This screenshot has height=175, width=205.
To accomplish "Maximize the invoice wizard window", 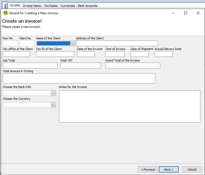I will (x=186, y=13).
